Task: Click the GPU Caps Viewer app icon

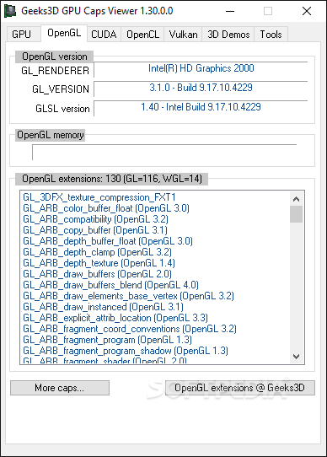Action: (10, 11)
